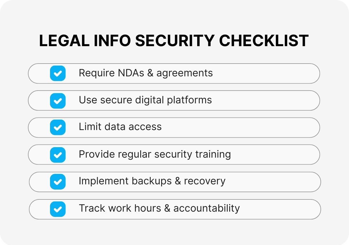This screenshot has width=349, height=245.
Task: Uncheck the 'Use secure digital platforms' checkbox
Action: click(58, 100)
